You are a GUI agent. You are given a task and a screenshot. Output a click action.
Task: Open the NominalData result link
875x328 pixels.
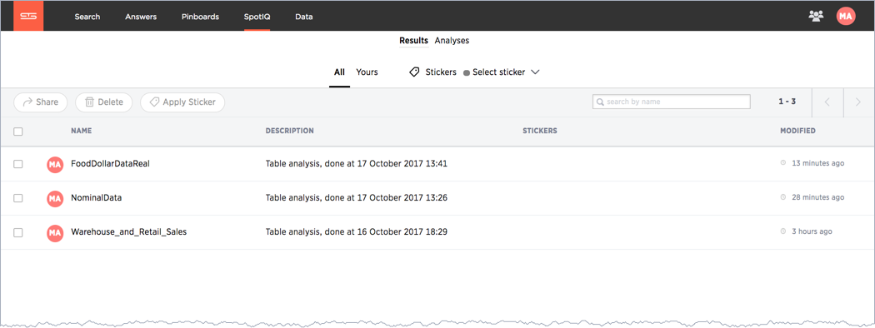(x=97, y=197)
